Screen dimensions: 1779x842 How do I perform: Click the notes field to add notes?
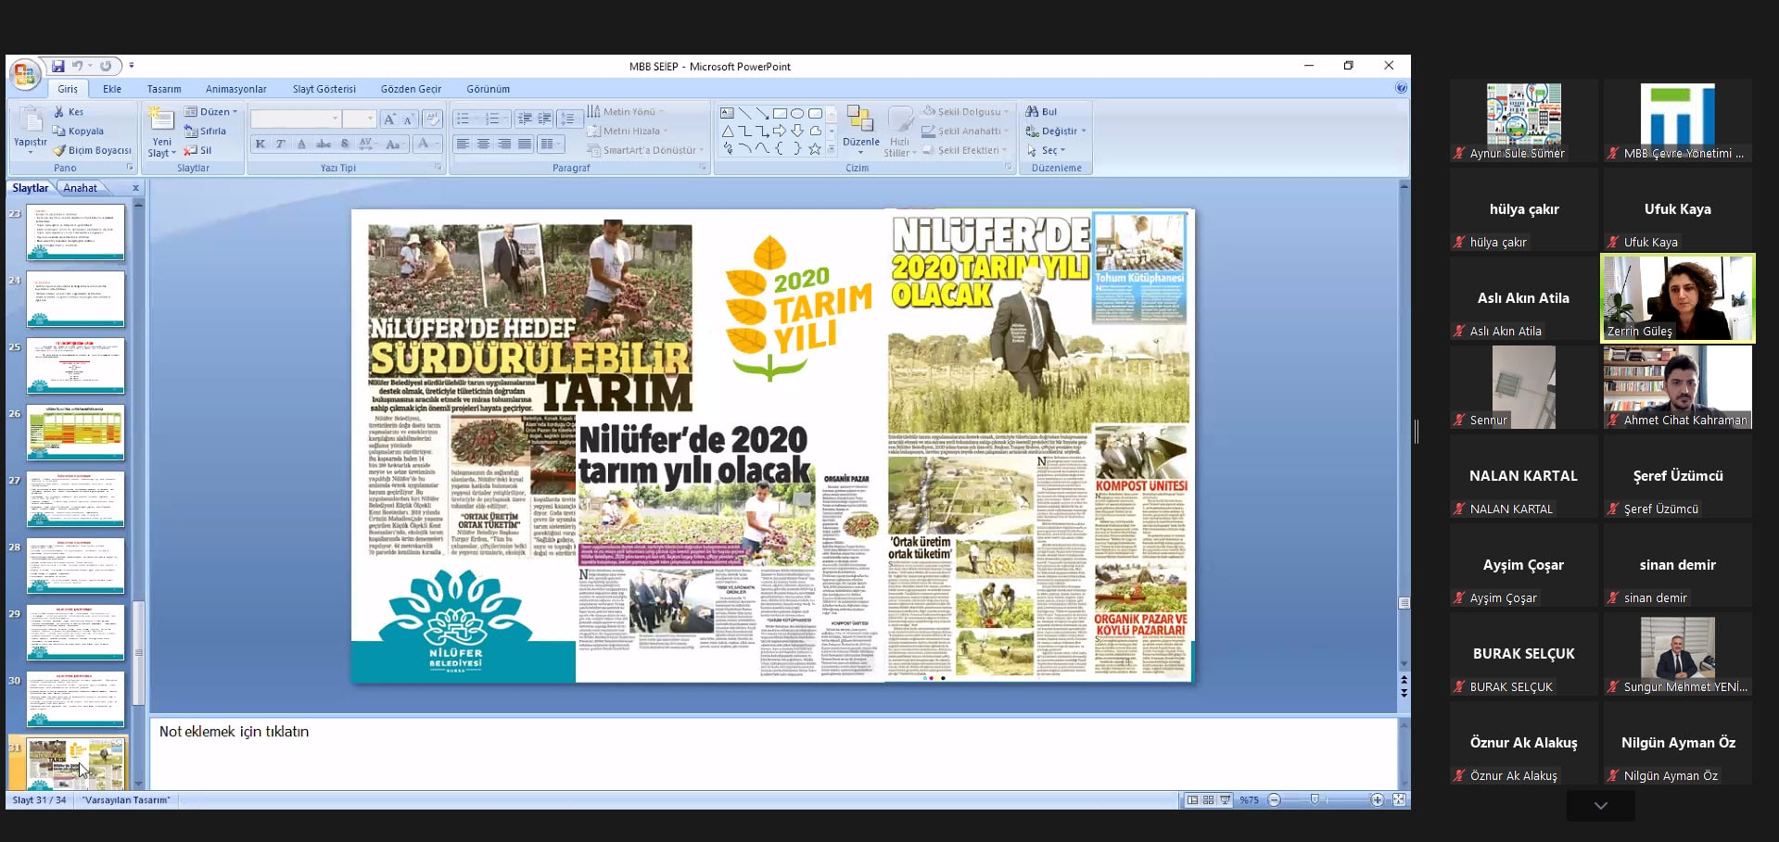click(774, 752)
